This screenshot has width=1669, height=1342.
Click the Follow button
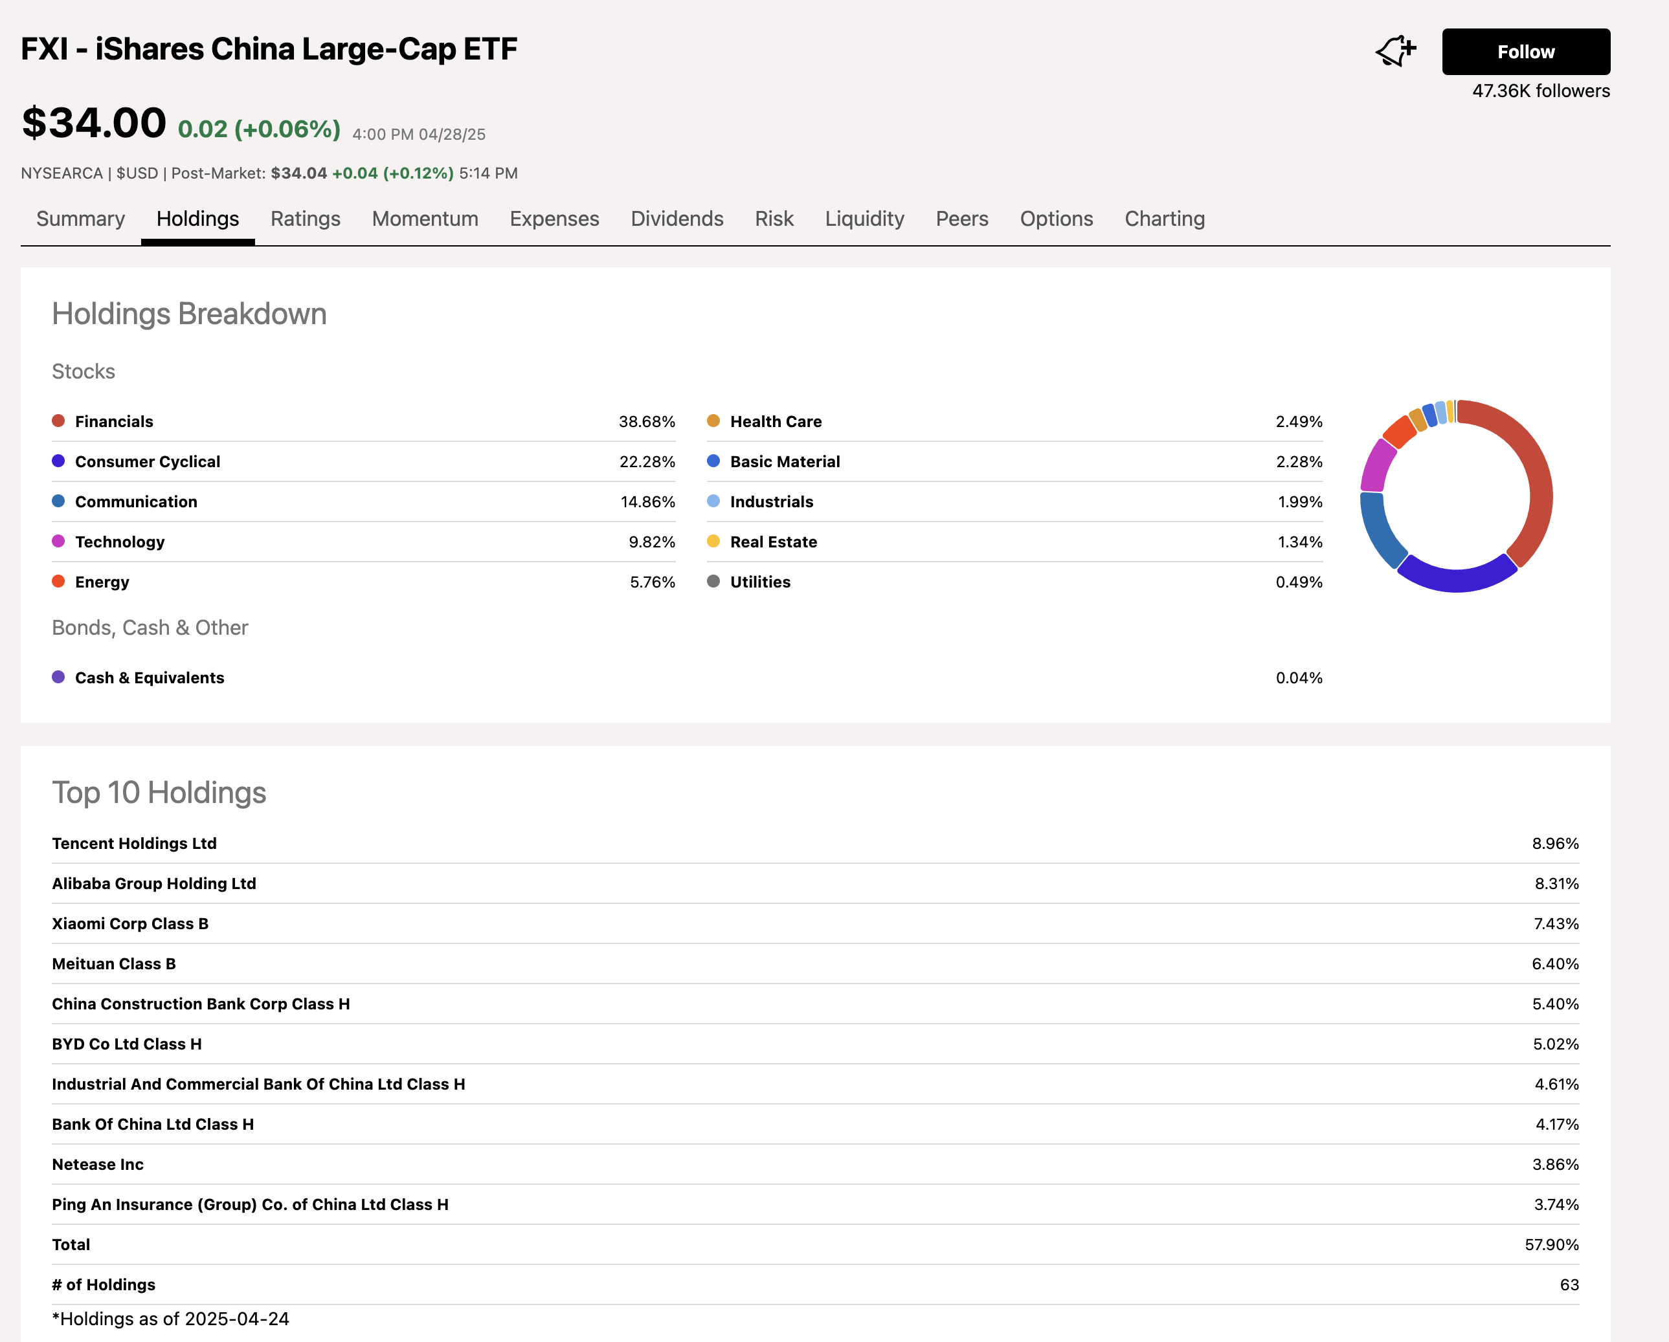pos(1525,51)
